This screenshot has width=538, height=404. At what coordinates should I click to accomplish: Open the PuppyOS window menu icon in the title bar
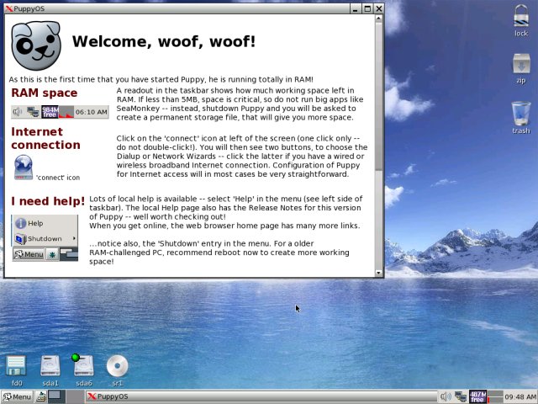pos(9,8)
